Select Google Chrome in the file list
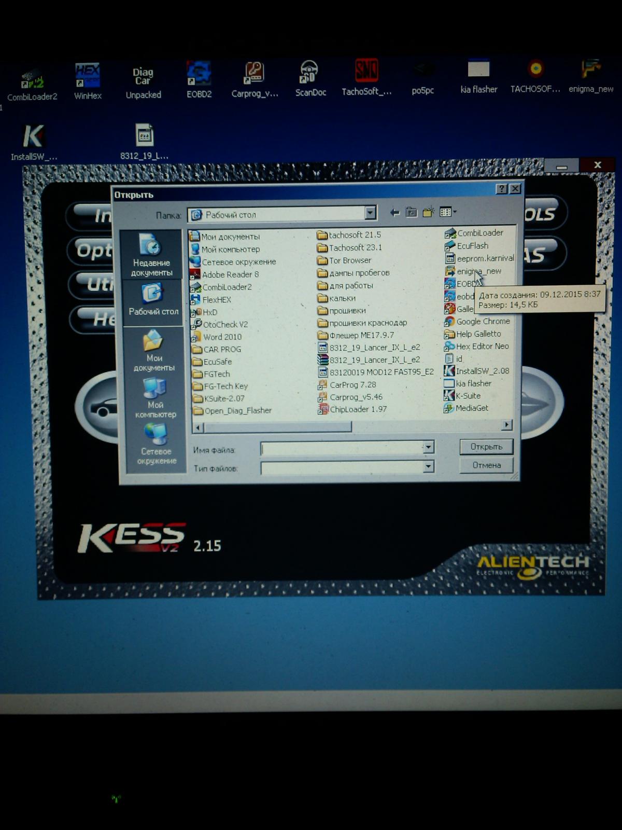 point(477,322)
